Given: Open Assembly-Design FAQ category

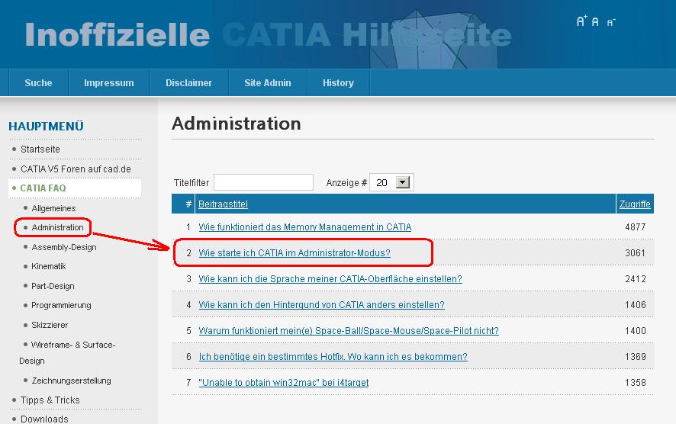Looking at the screenshot, I should [x=64, y=247].
